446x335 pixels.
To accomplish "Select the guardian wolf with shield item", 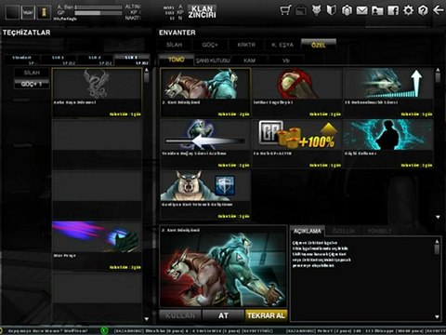I will tap(205, 194).
